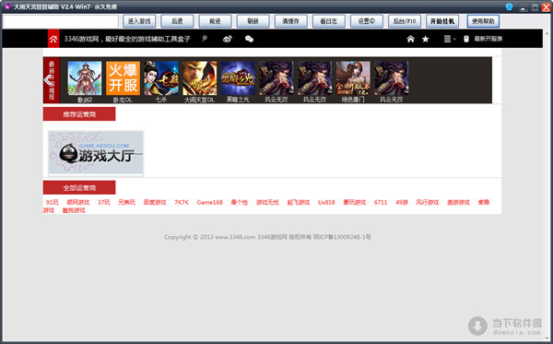553x344 pixels.
Task: Open the 37玩 operator link
Action: pos(103,202)
